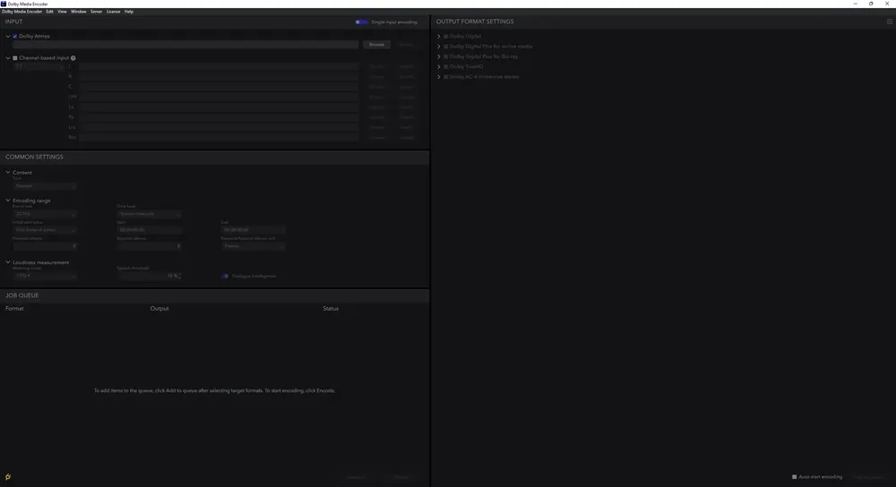Open the Edit menu

49,12
